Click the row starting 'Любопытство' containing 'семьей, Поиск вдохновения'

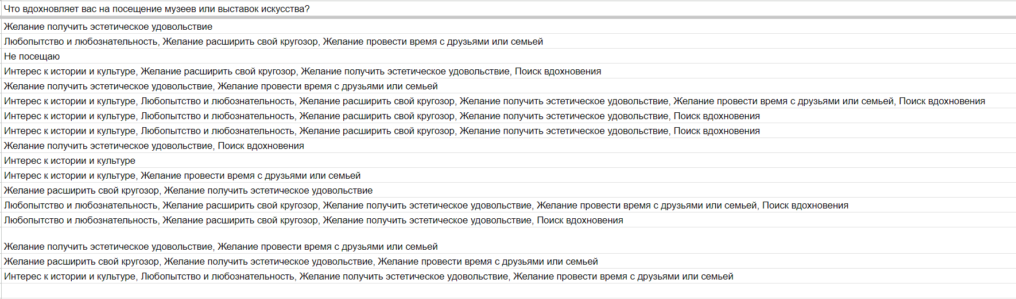[x=508, y=205]
